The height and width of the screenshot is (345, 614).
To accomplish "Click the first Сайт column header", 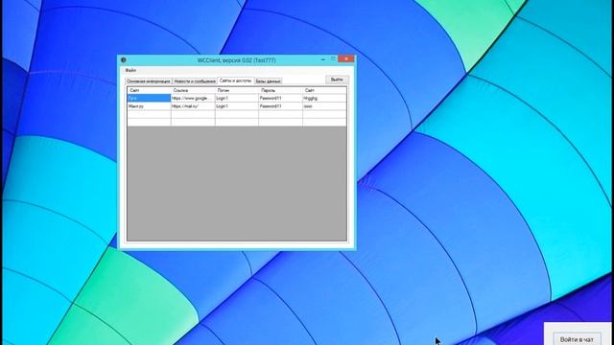I will pyautogui.click(x=150, y=90).
